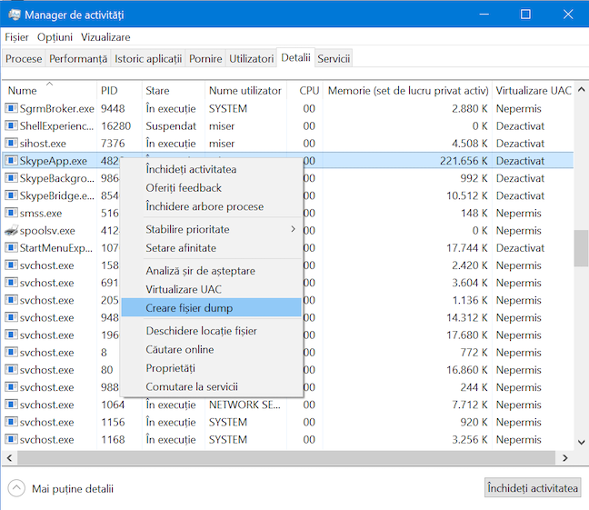Sort by Memorie (set de lucru privat activ) header

pyautogui.click(x=407, y=90)
